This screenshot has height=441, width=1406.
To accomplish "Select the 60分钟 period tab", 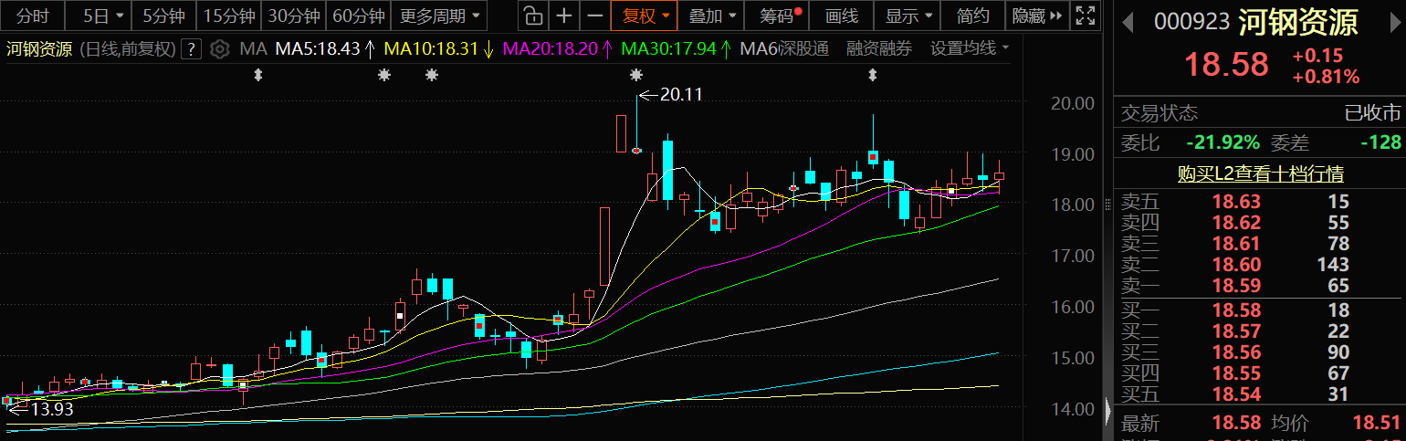I will pyautogui.click(x=359, y=16).
